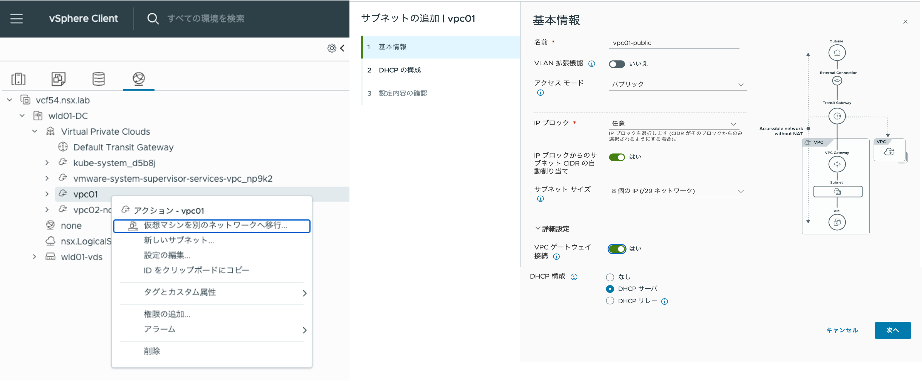
Task: Choose 仮想マシンを別のネットワークへ移行 from context menu
Action: pyautogui.click(x=212, y=226)
